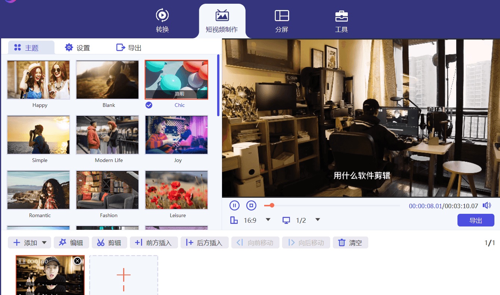Open the 编辑 clip editor
This screenshot has width=500, height=295.
pyautogui.click(x=71, y=242)
